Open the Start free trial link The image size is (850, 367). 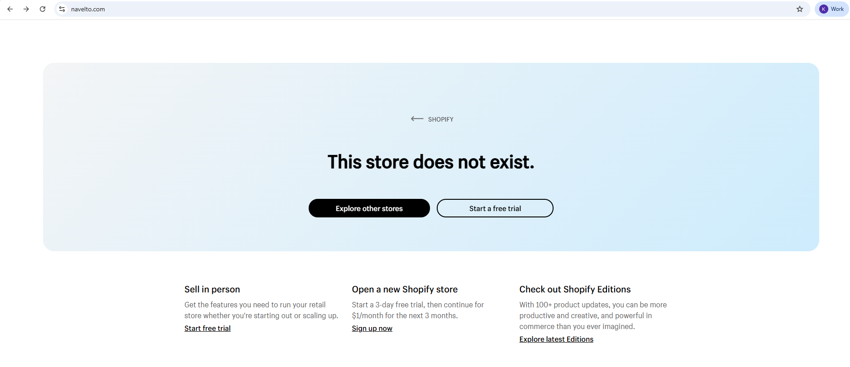pos(207,328)
